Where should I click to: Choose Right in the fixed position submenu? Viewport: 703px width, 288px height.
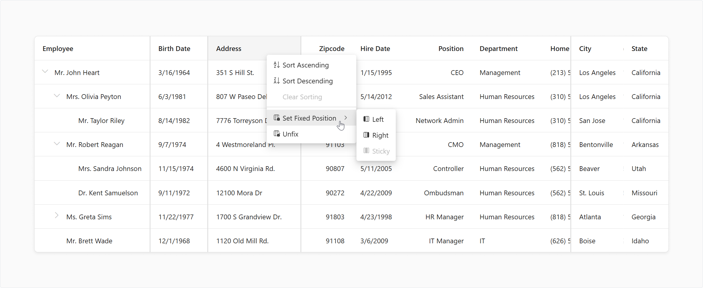380,135
